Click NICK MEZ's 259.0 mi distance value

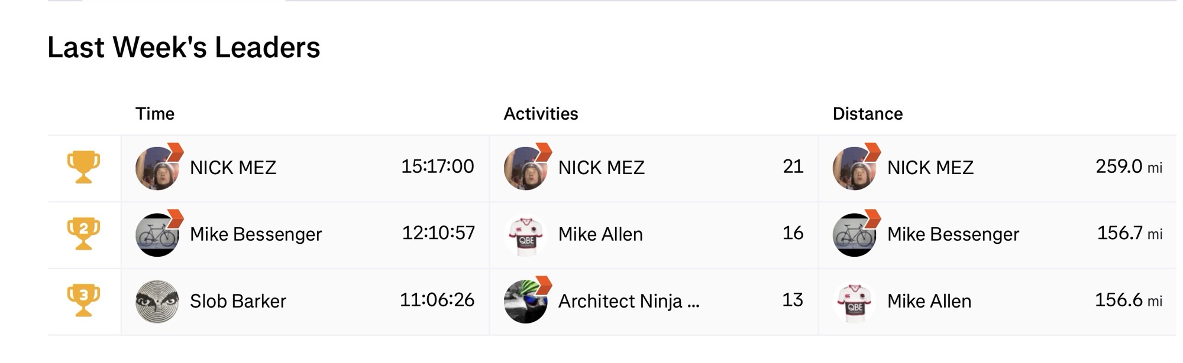[1129, 167]
